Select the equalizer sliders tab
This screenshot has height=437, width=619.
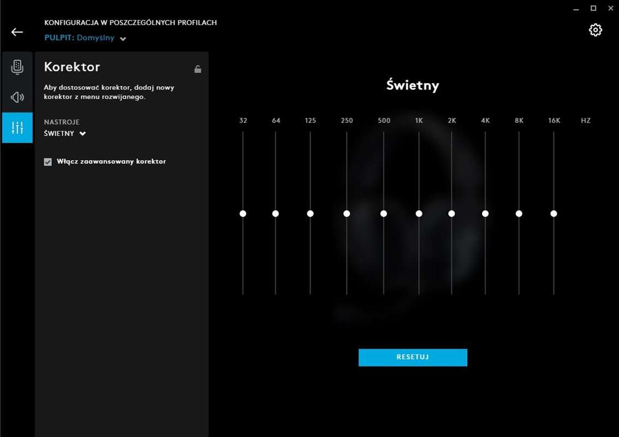[x=17, y=128]
